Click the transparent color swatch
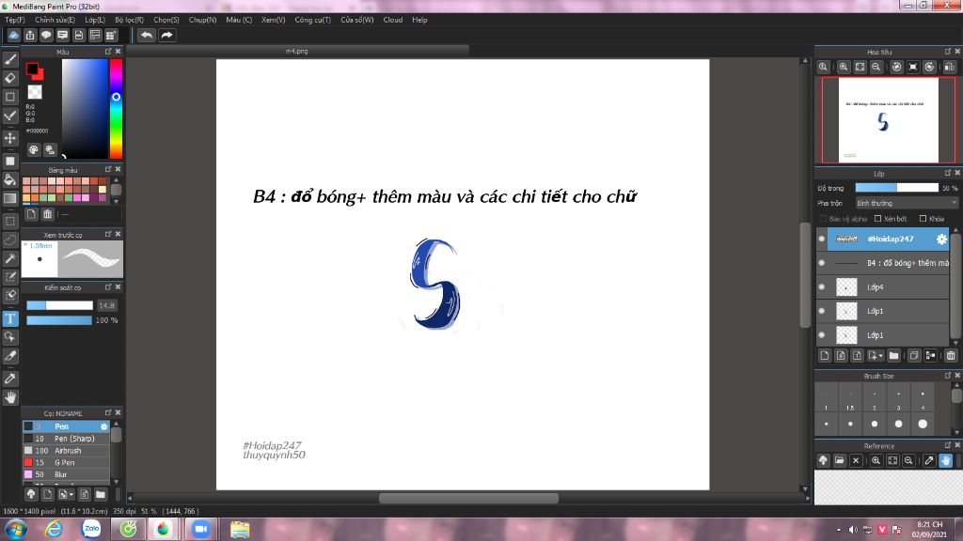Screen dimensions: 963x541 tap(35, 92)
